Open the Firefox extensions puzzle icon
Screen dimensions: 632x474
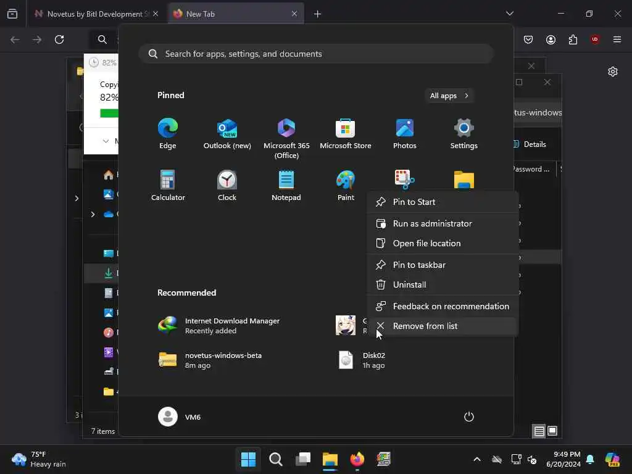573,39
